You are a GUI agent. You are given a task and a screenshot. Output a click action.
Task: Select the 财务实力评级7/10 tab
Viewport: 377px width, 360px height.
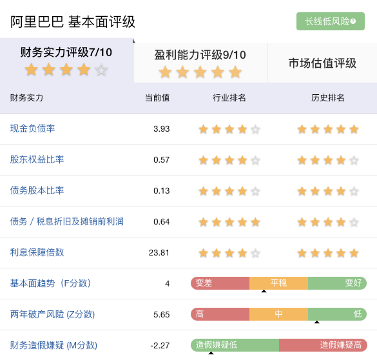coord(66,60)
